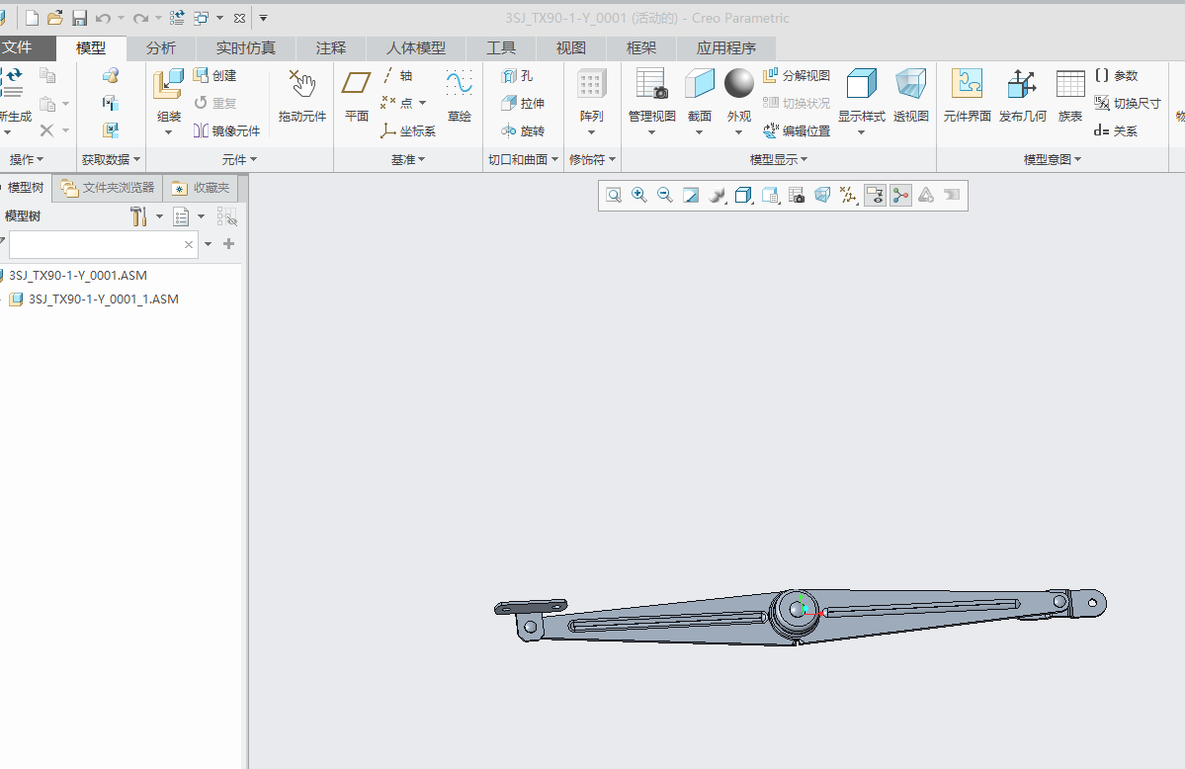The height and width of the screenshot is (769, 1185).
Task: Toggle spin center display in graphics toolbar
Action: pyautogui.click(x=900, y=195)
